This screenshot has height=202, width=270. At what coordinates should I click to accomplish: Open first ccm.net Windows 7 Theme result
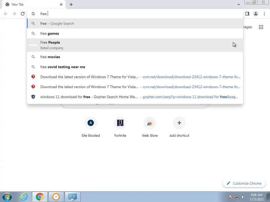(135, 77)
